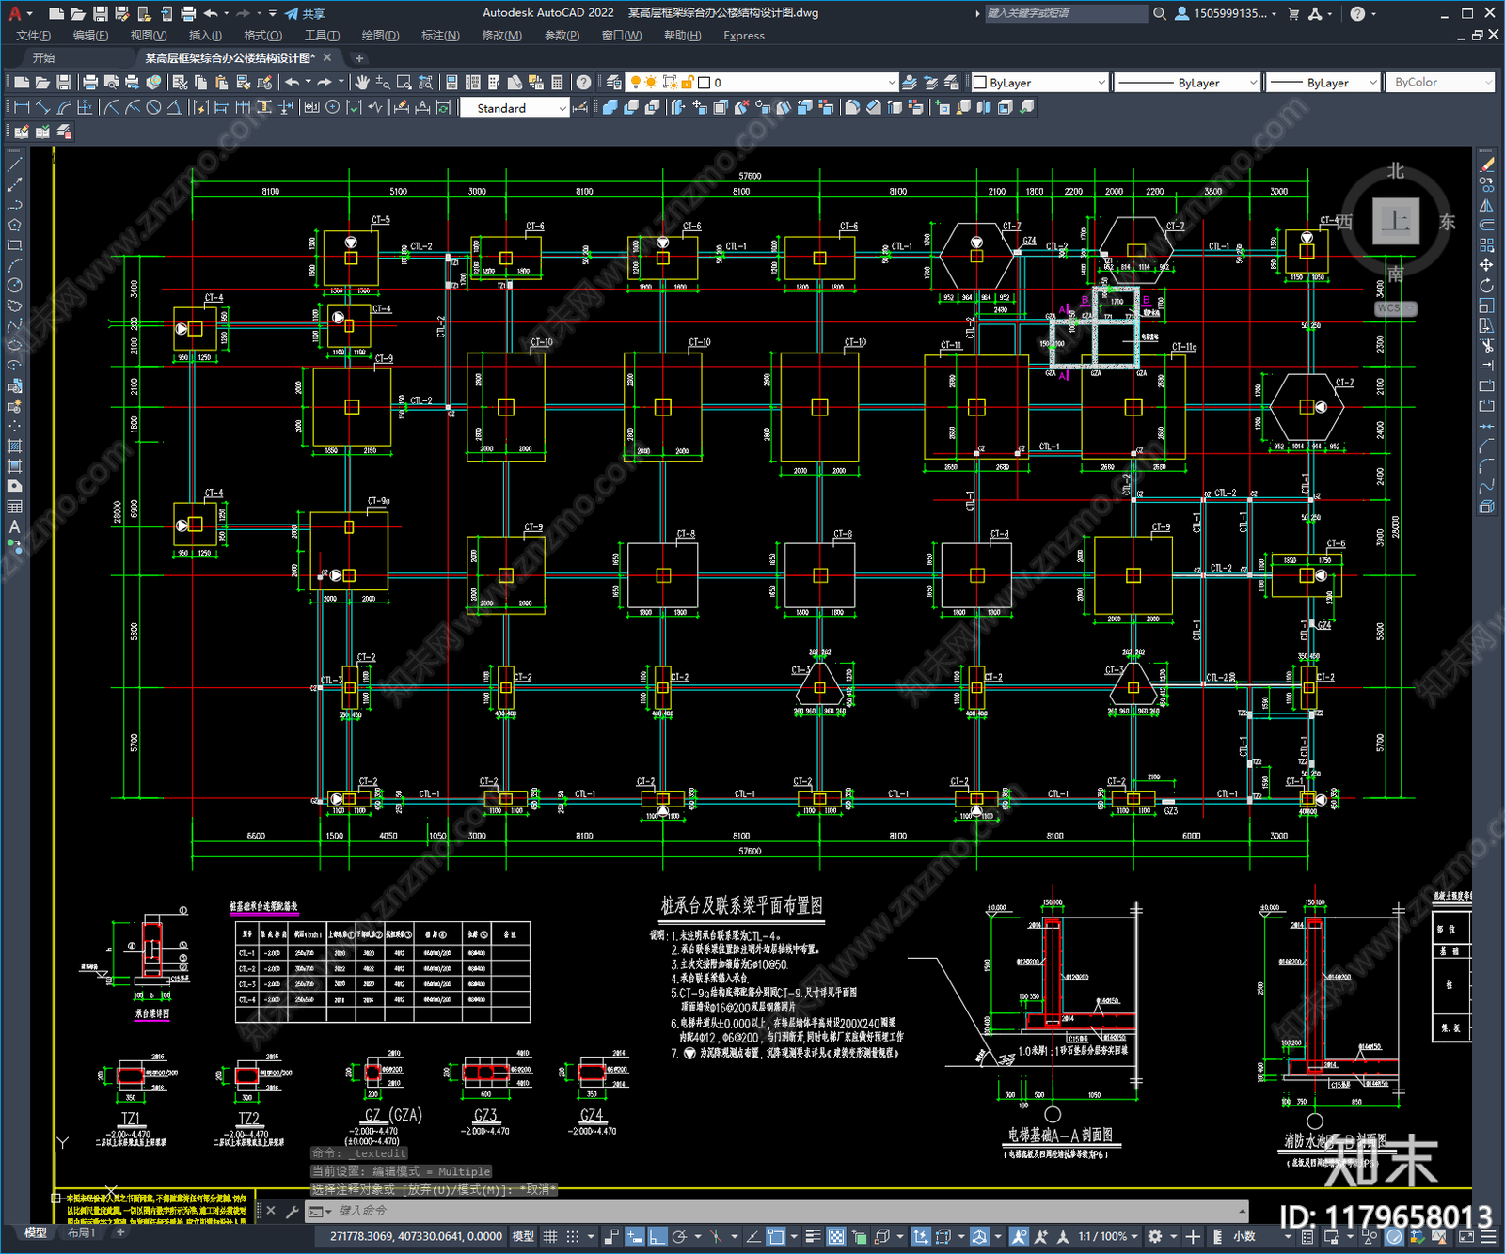Toggle Object Snap in status bar
Image resolution: width=1505 pixels, height=1254 pixels.
click(x=776, y=1237)
